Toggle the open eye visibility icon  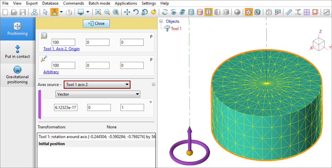pos(174,12)
